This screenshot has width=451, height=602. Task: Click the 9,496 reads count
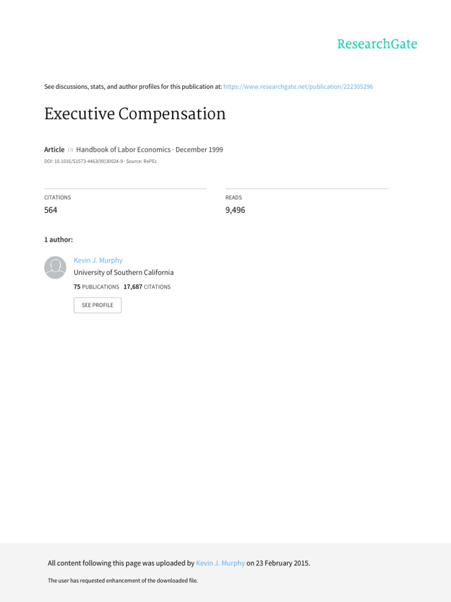[235, 210]
